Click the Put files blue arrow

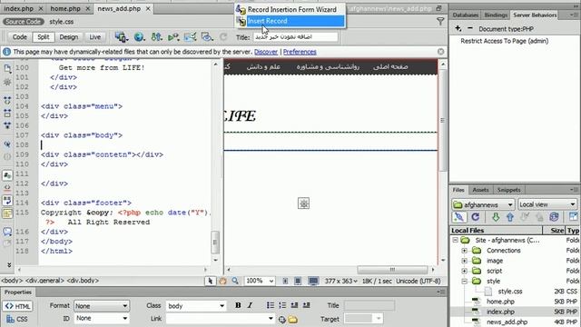click(510, 217)
